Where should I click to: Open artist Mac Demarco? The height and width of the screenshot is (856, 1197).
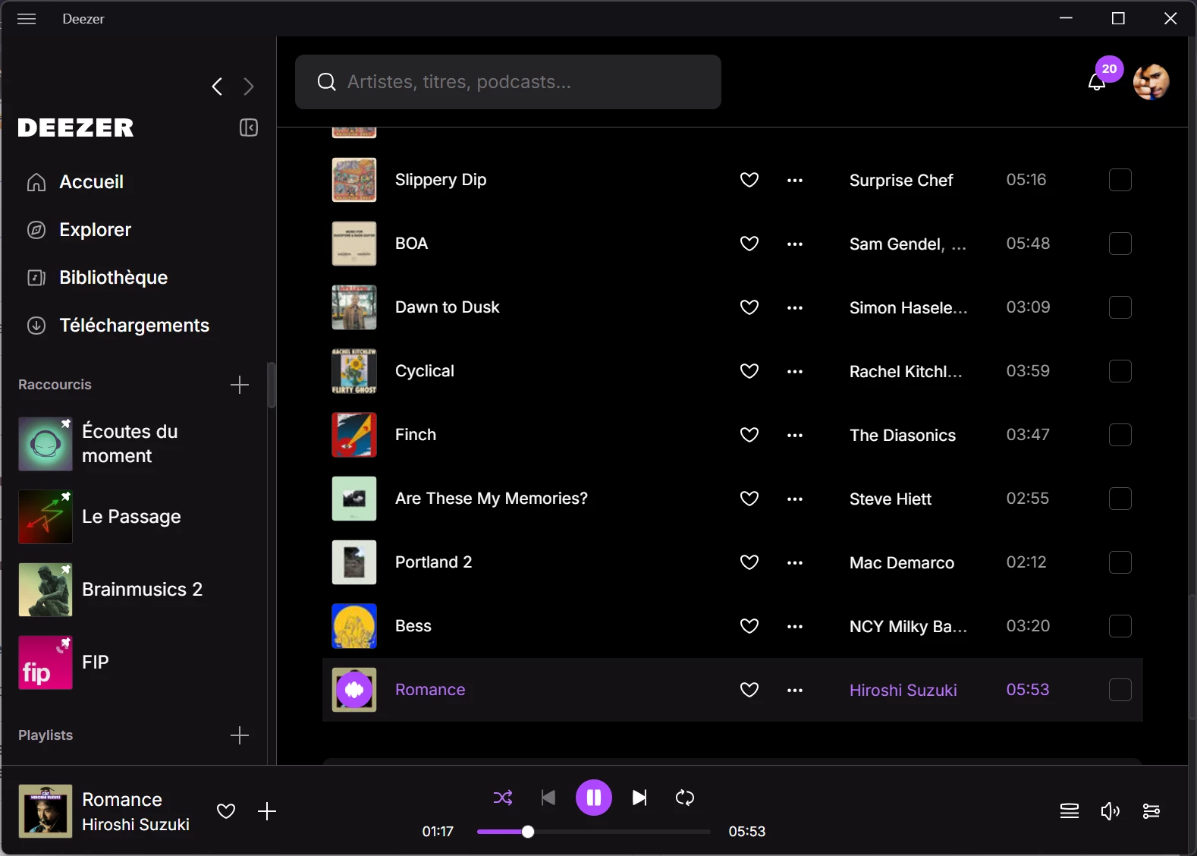(x=902, y=563)
